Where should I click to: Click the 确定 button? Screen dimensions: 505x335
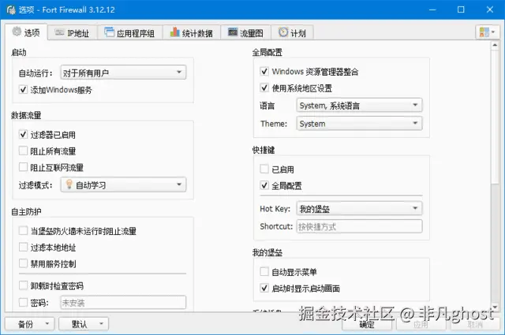pyautogui.click(x=367, y=324)
